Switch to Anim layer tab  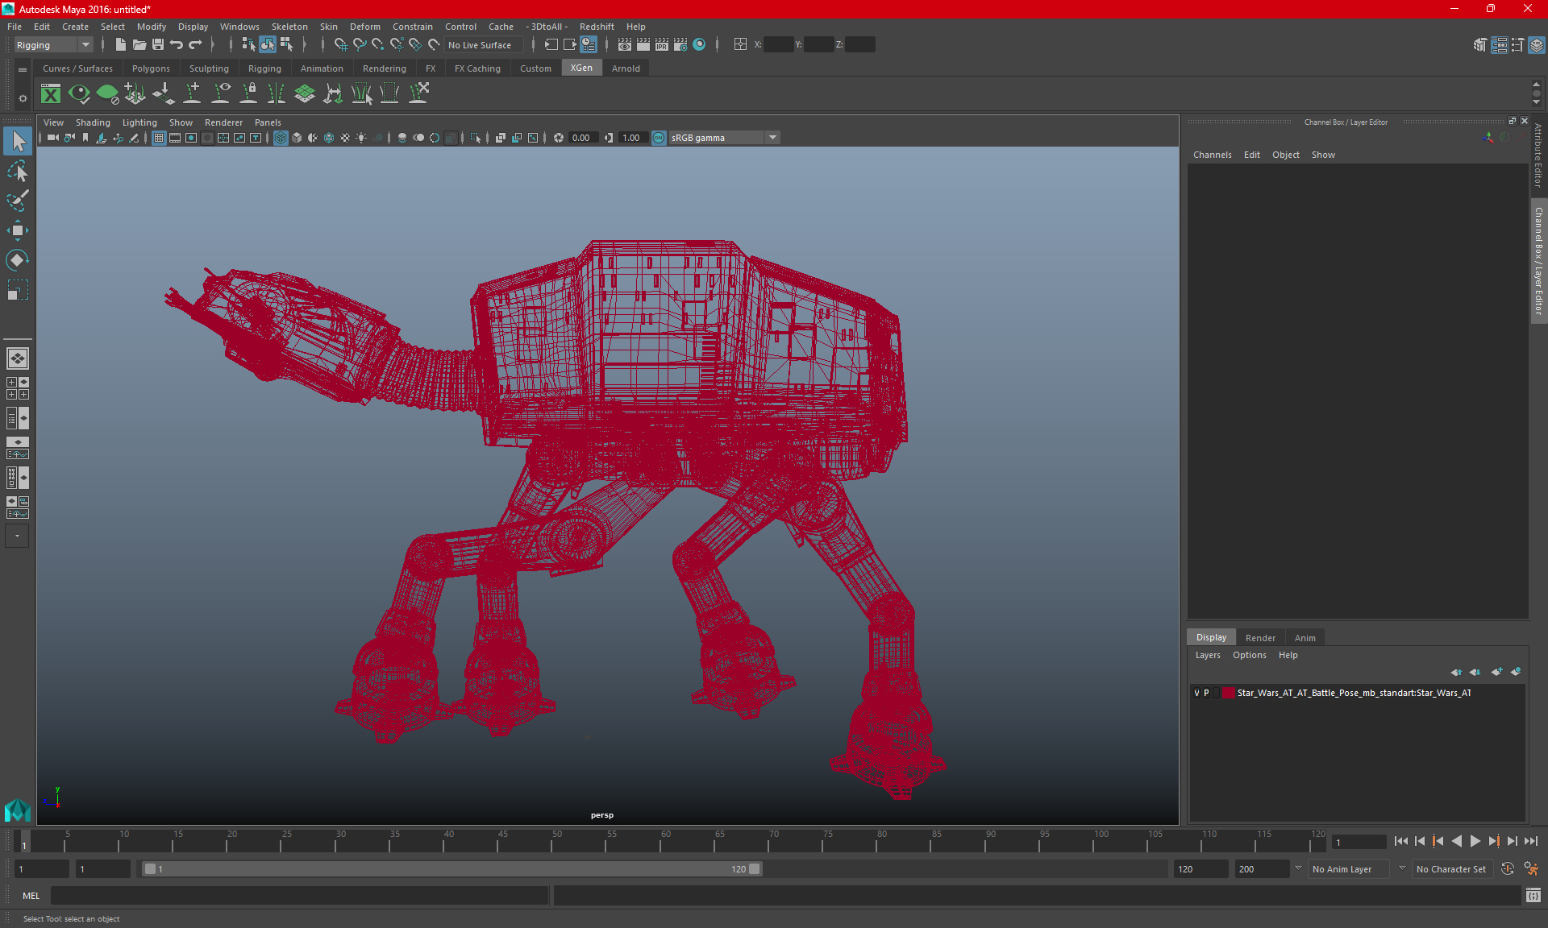point(1305,637)
